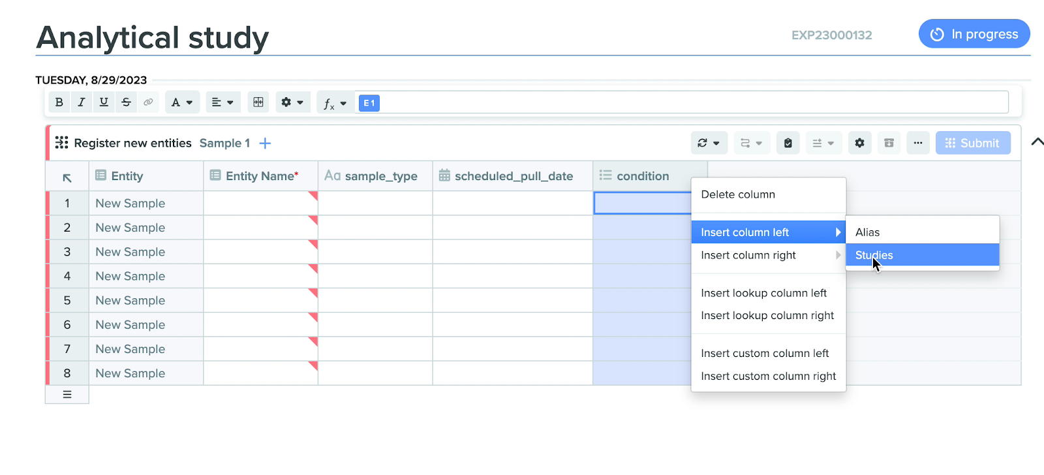Add a new tab with plus icon
The image size is (1044, 475).
(265, 144)
